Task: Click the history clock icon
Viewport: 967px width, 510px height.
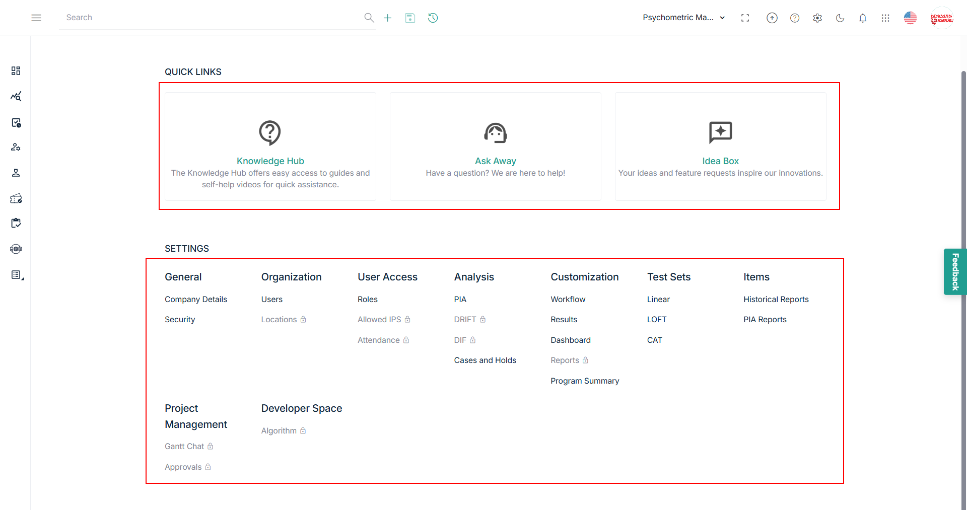Action: point(433,18)
